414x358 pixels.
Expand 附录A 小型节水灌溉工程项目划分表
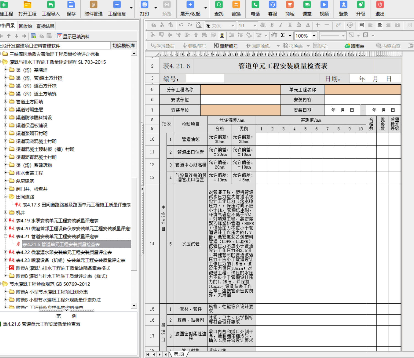point(6,292)
